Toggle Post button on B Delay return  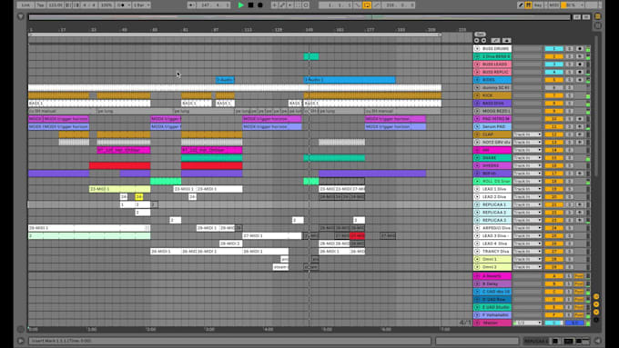579,283
